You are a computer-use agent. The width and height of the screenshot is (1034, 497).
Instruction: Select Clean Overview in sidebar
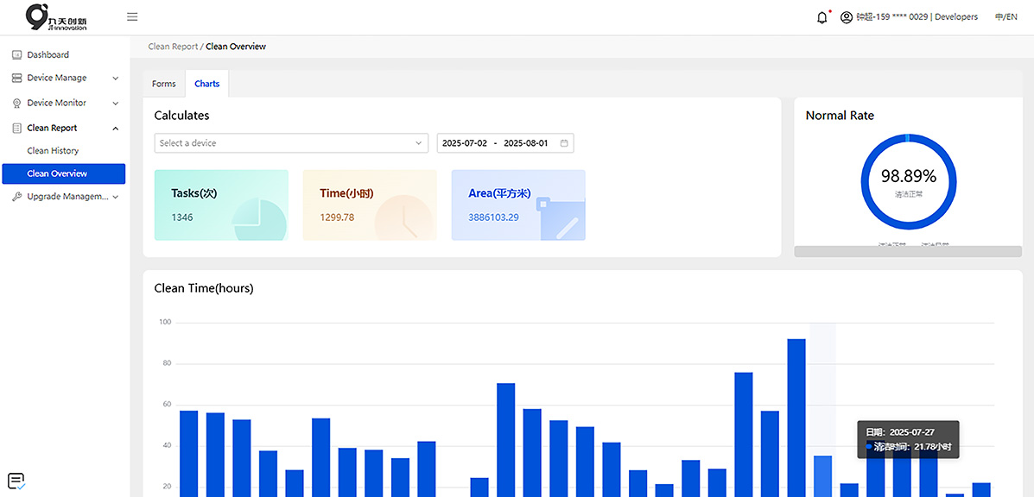click(63, 173)
